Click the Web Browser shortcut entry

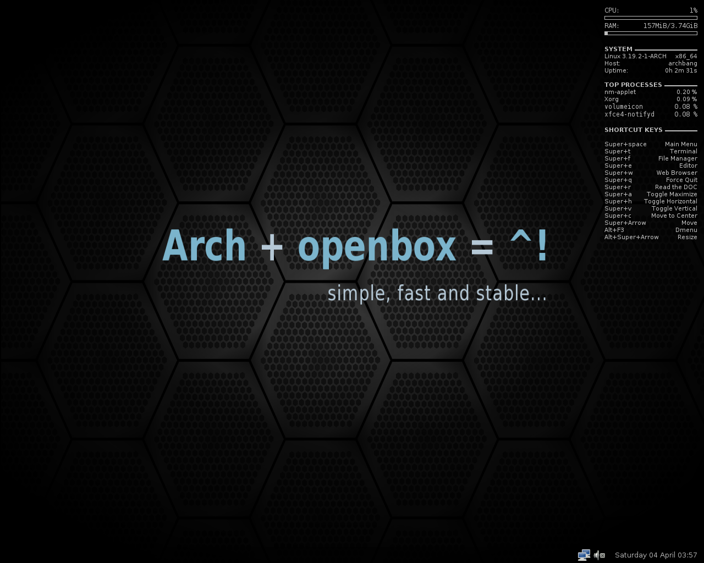[651, 173]
